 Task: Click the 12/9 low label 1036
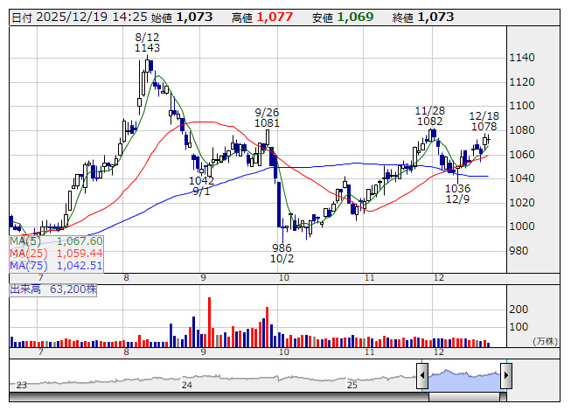[458, 188]
